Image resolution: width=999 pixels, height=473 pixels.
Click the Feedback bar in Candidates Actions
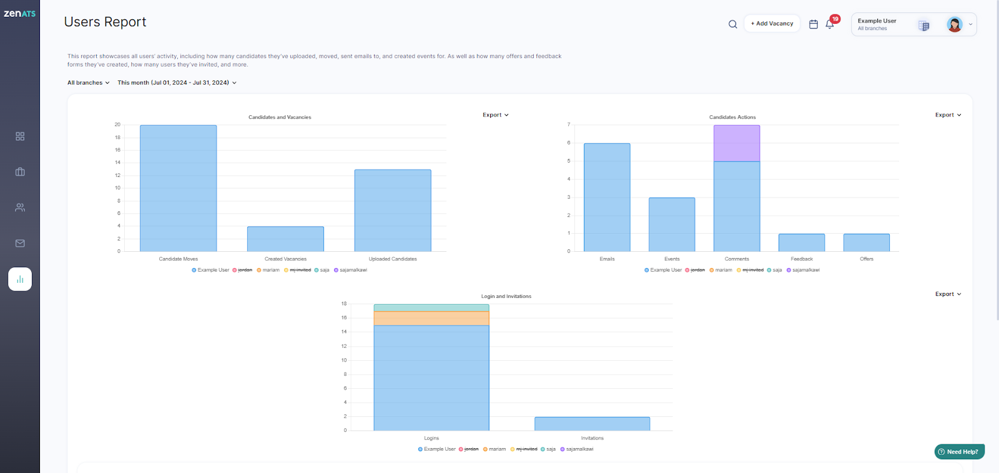(x=802, y=243)
